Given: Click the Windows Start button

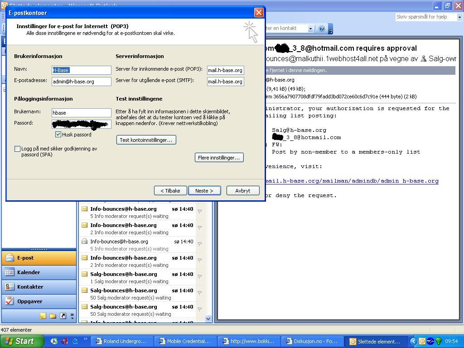Looking at the screenshot, I should (x=22, y=341).
